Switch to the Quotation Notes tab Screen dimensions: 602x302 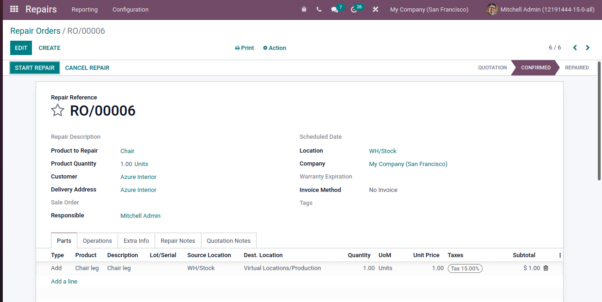click(229, 240)
